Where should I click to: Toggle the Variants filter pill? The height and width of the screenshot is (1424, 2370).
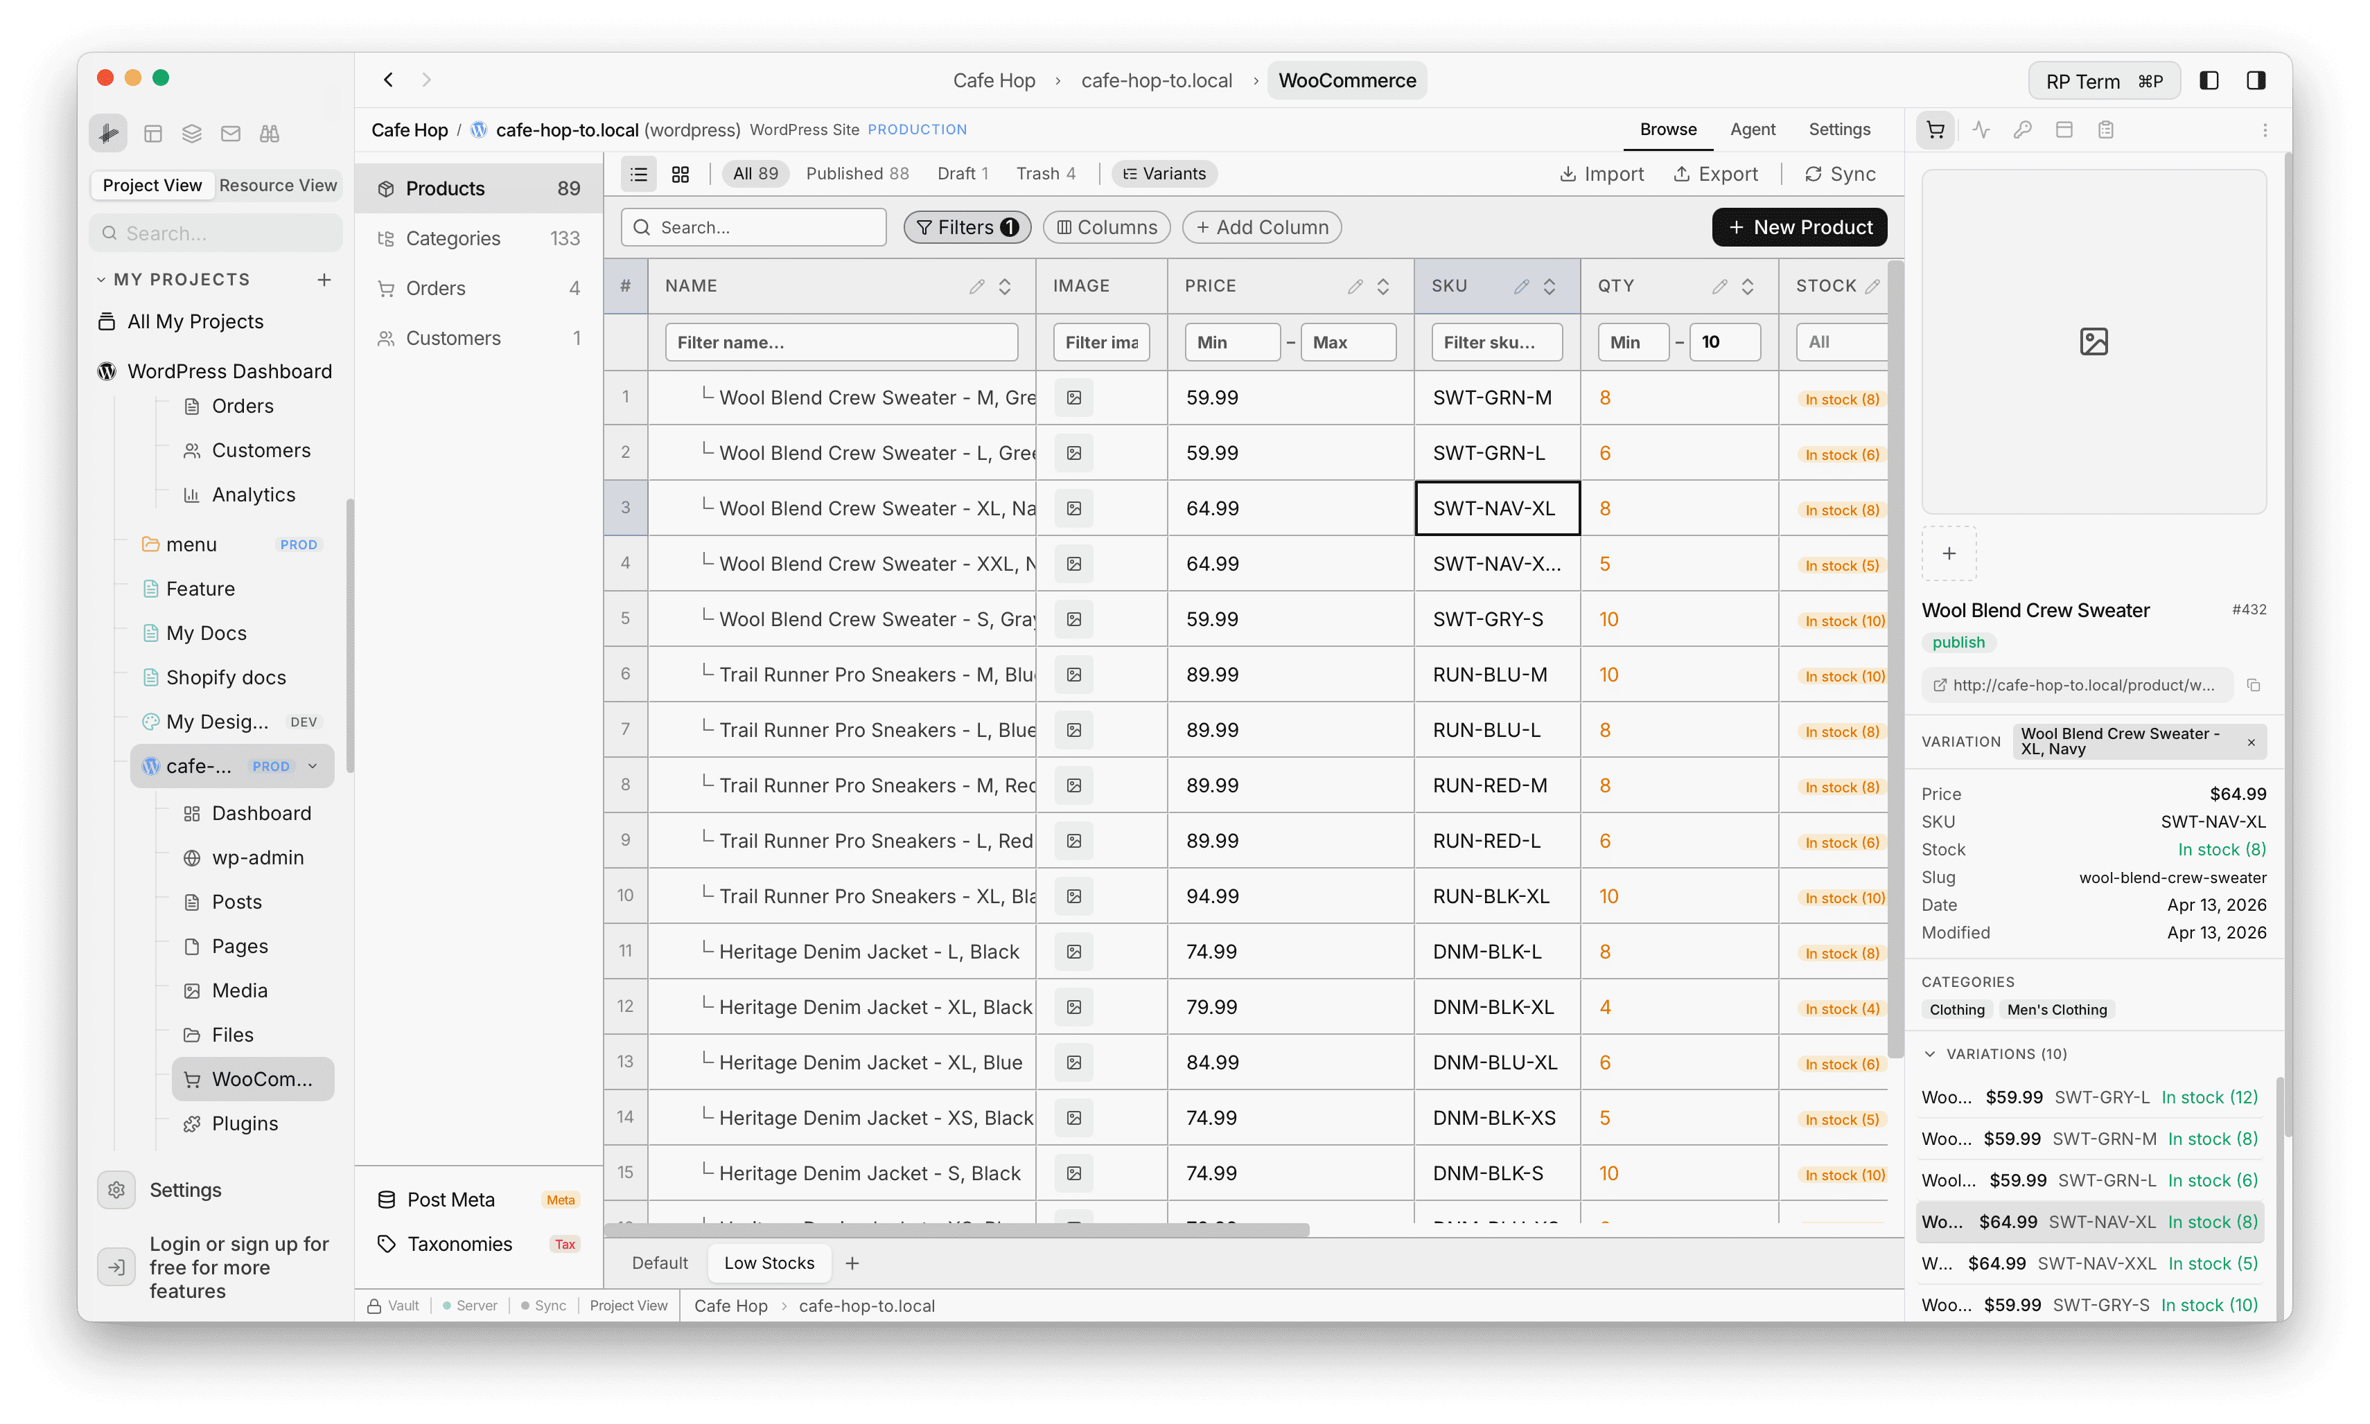1164,174
